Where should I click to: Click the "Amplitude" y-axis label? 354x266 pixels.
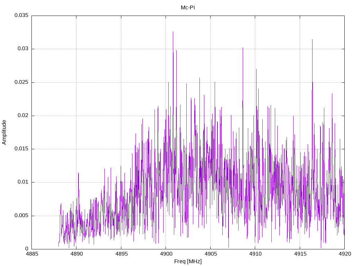coord(4,132)
